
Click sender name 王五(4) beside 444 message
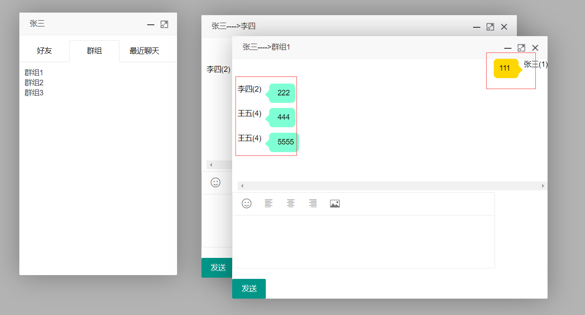pos(249,113)
